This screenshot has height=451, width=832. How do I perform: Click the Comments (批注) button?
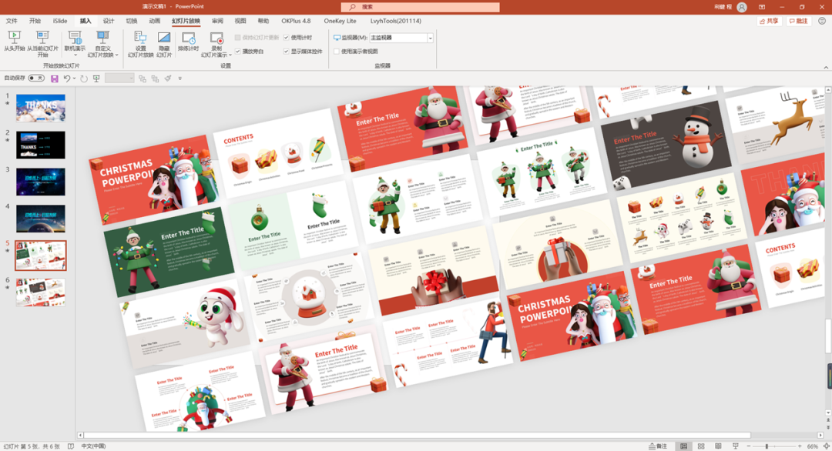(799, 21)
